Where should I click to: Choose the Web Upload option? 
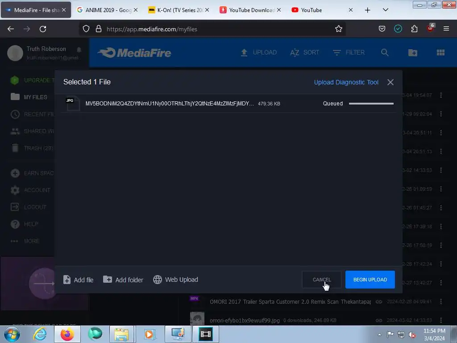[x=175, y=280]
